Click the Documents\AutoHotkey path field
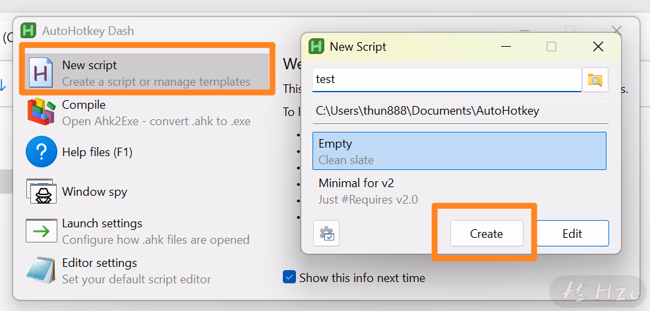The width and height of the screenshot is (650, 311). tap(461, 111)
